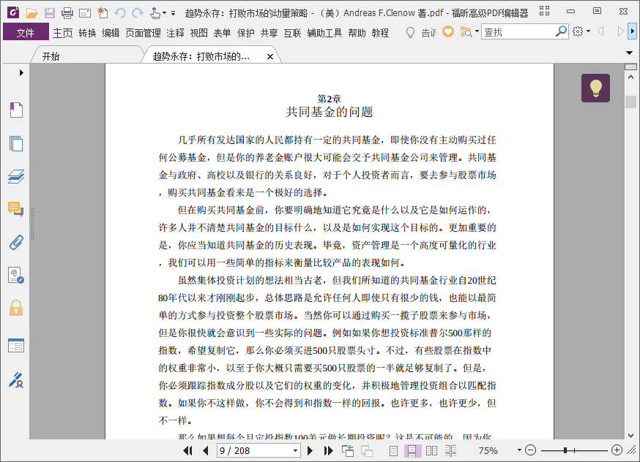640x462 pixels.
Task: Click the Tell Me lightbulb field
Action: 420,32
